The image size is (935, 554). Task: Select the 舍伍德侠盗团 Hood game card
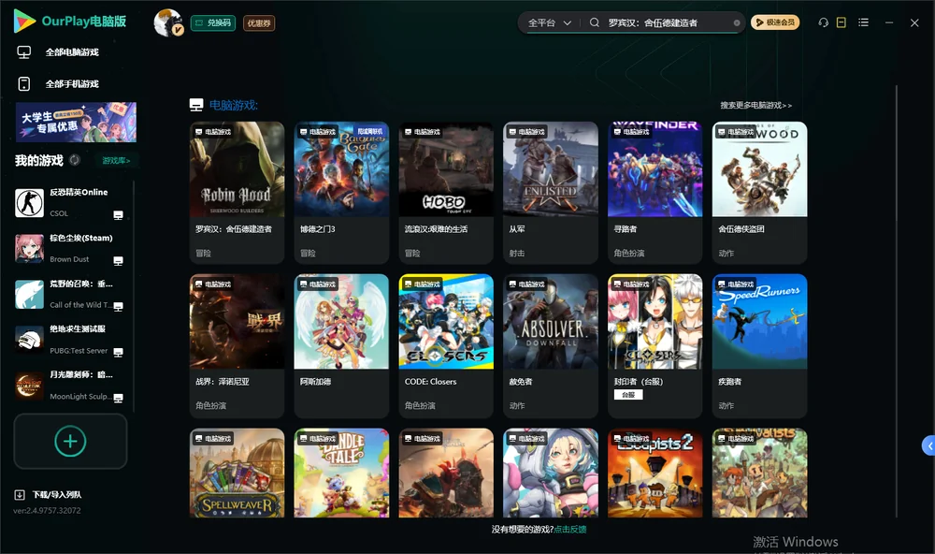point(759,192)
